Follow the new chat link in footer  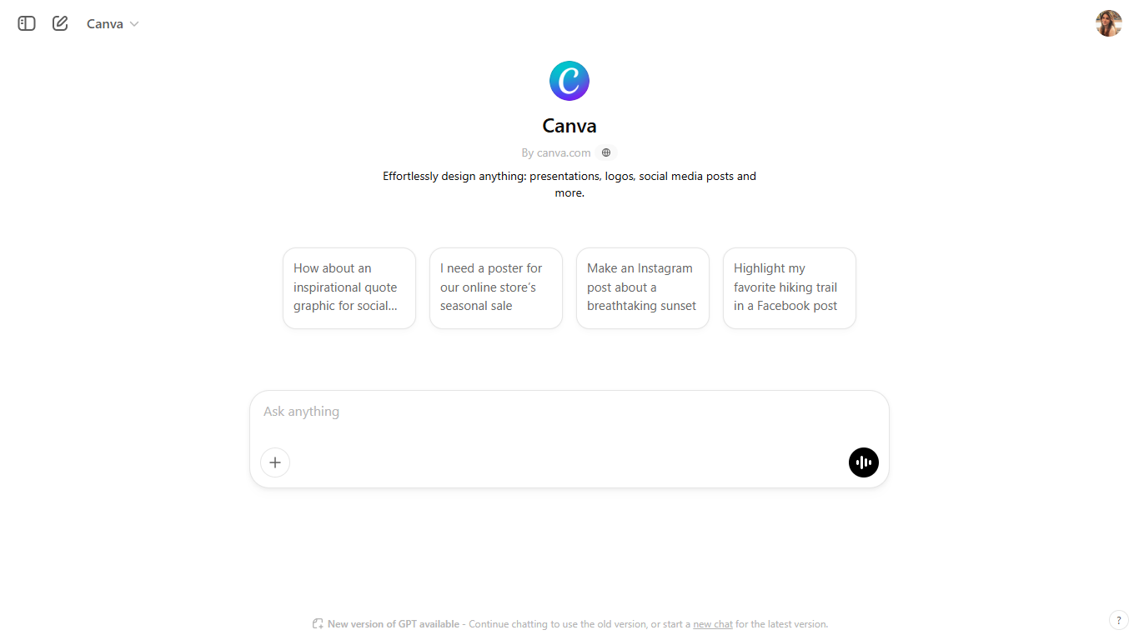[x=713, y=624]
